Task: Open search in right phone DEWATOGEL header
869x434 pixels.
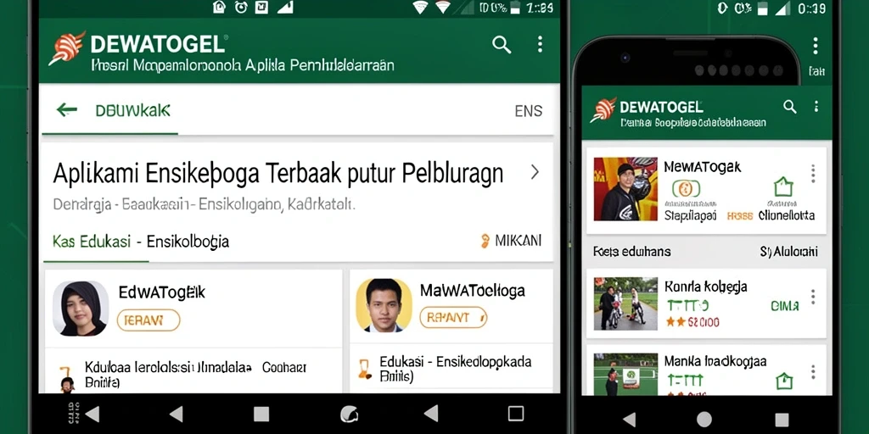Action: tap(790, 107)
